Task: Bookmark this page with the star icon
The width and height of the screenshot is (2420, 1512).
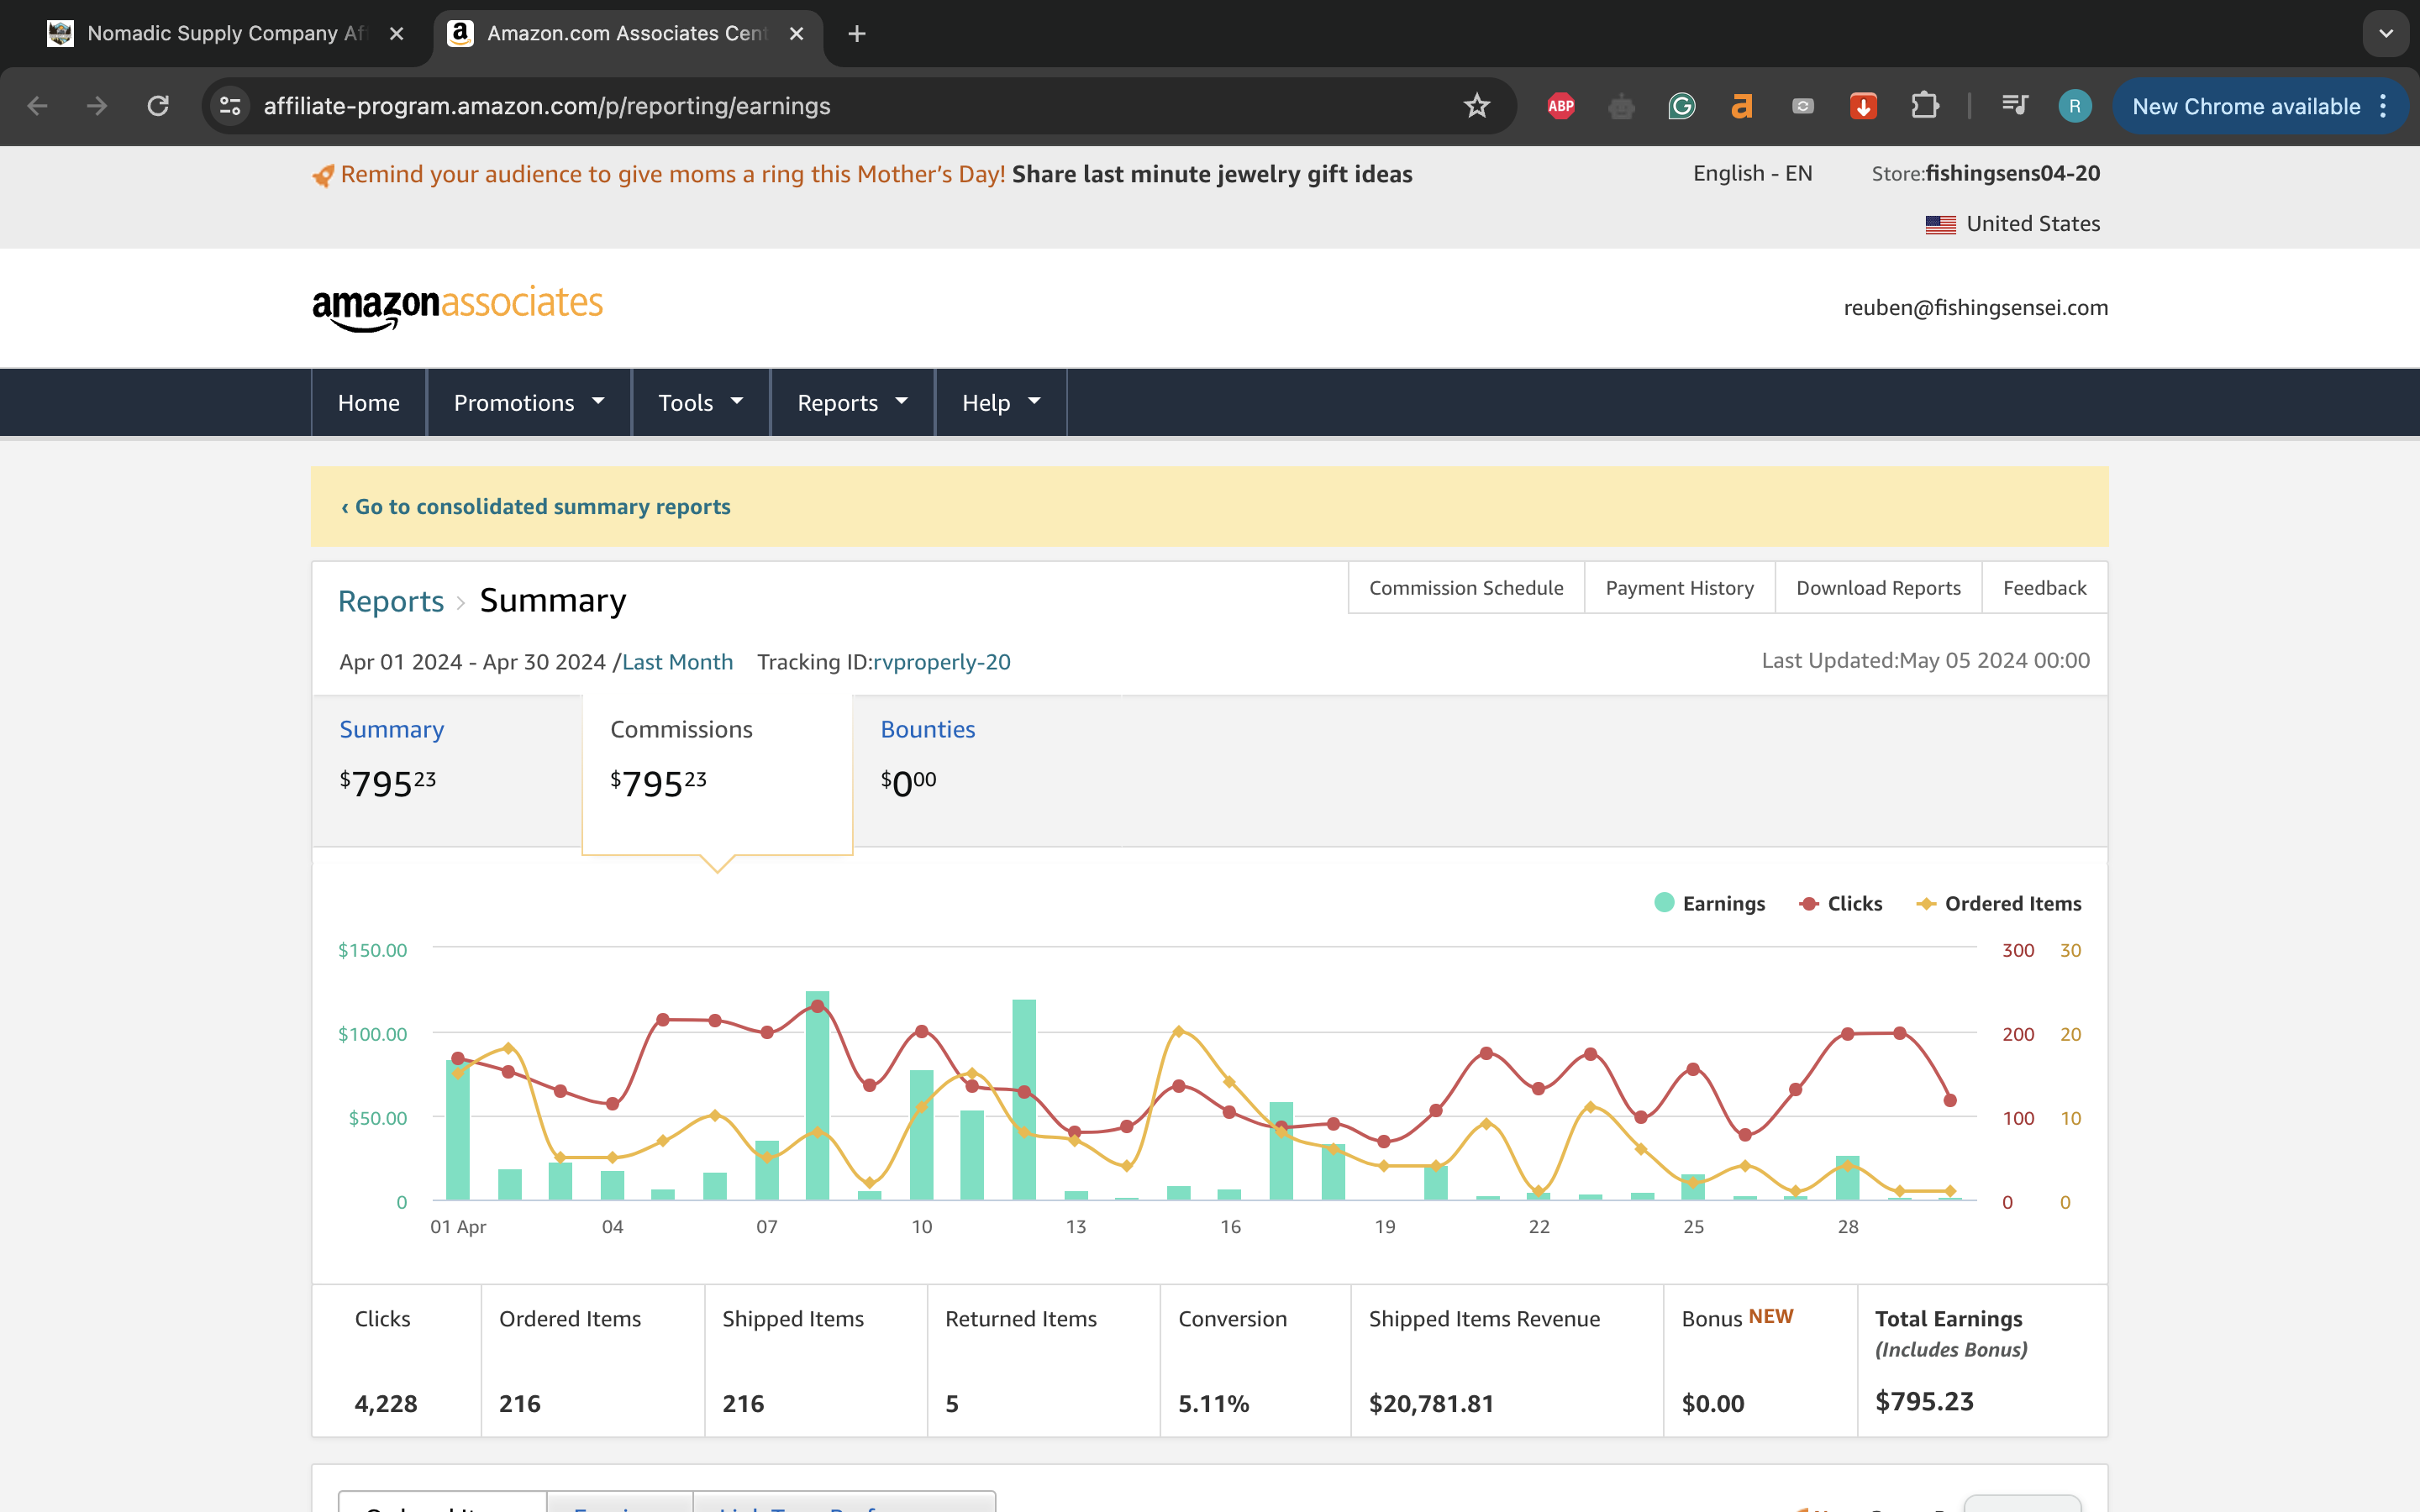Action: click(1476, 106)
